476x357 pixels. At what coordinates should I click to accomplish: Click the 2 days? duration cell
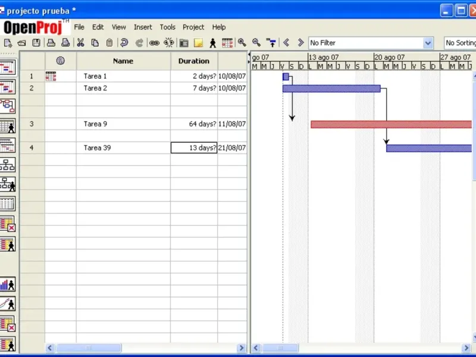(x=194, y=76)
